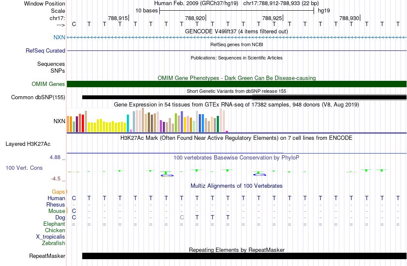Click the 10 bases scale bar label
Image resolution: width=407 pixels, height=266 pixels.
click(147, 11)
